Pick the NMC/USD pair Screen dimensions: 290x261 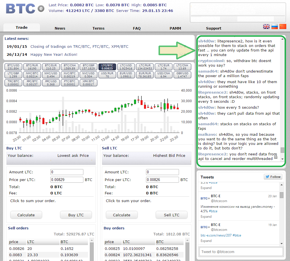tap(51, 75)
